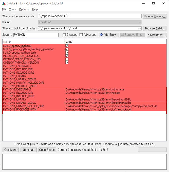This screenshot has height=172, width=169.
Task: Toggle the Grouped checkbox
Action: click(64, 35)
